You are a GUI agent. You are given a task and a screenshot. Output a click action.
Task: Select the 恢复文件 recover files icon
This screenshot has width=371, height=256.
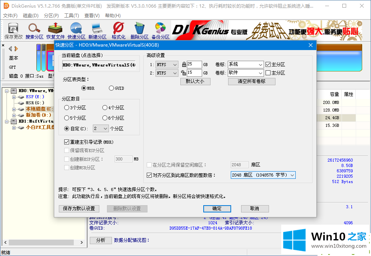coord(55,31)
